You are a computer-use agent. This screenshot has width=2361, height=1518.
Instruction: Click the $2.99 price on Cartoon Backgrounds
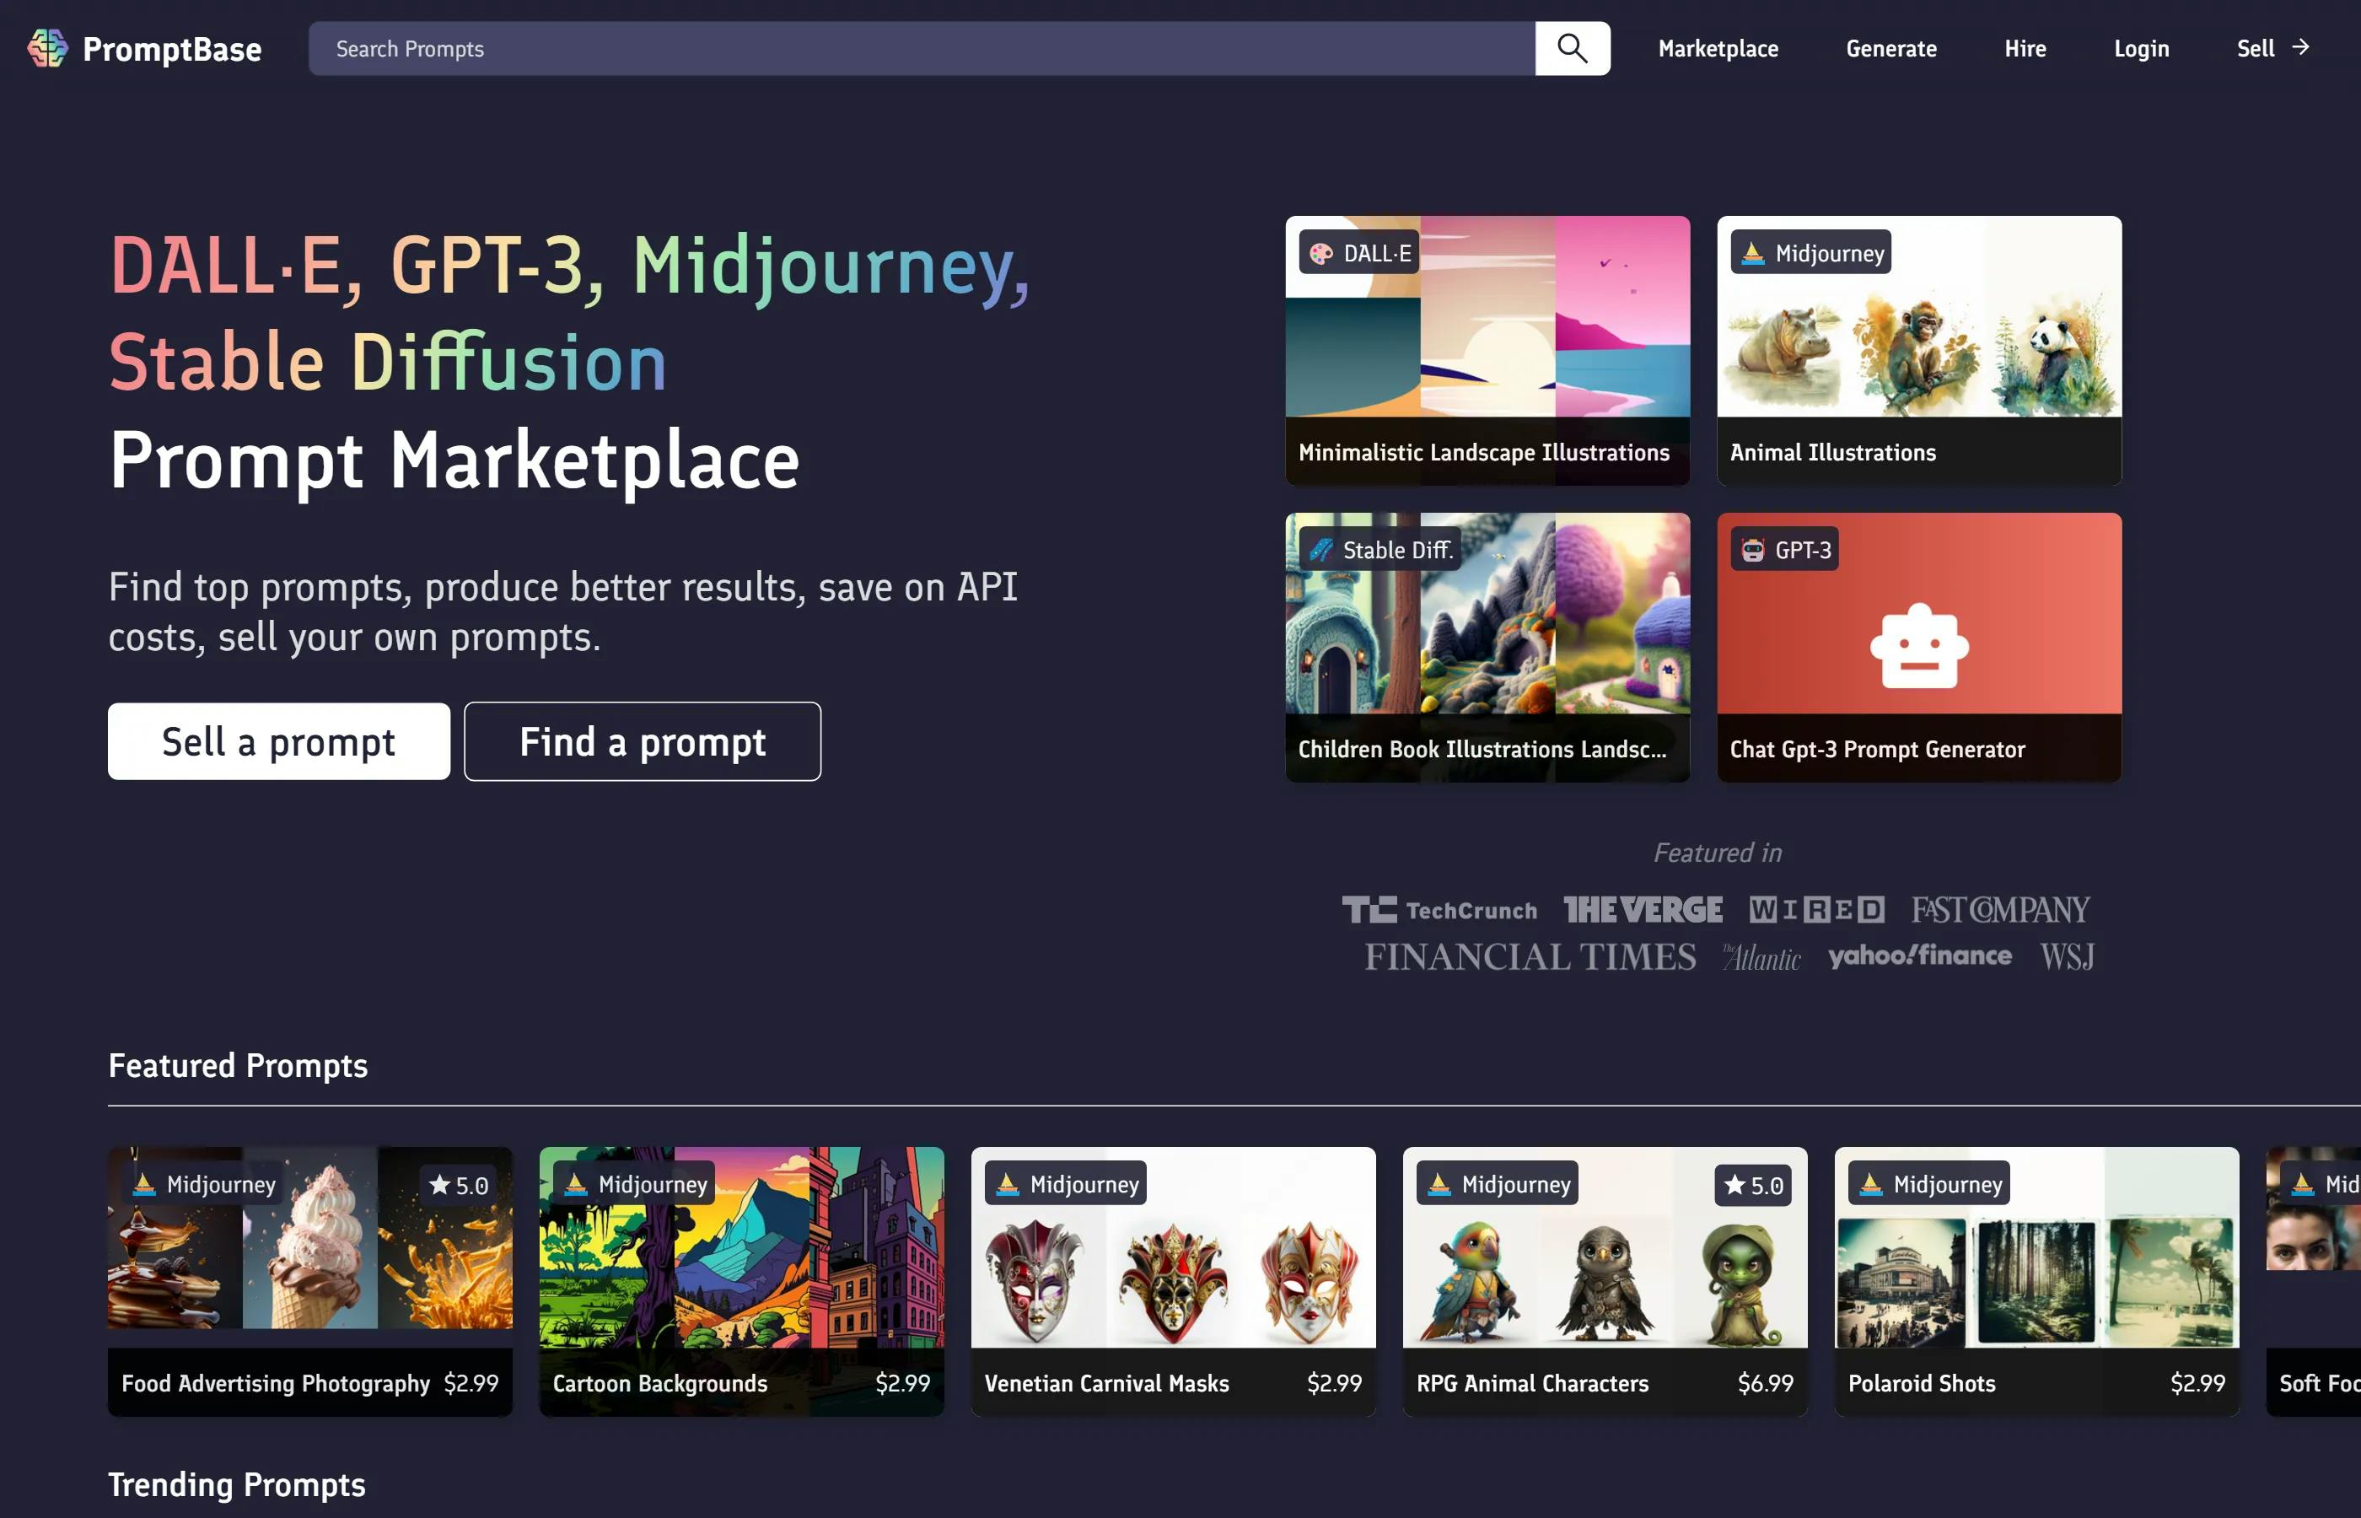[902, 1383]
